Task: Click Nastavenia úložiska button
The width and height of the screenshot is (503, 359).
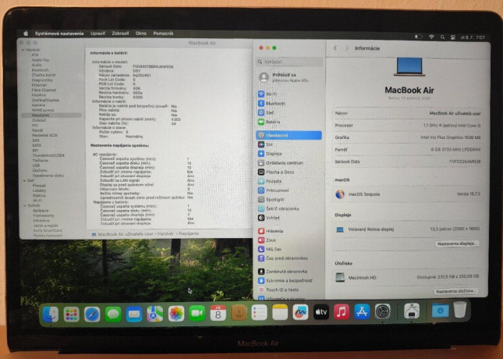Action: point(455,291)
